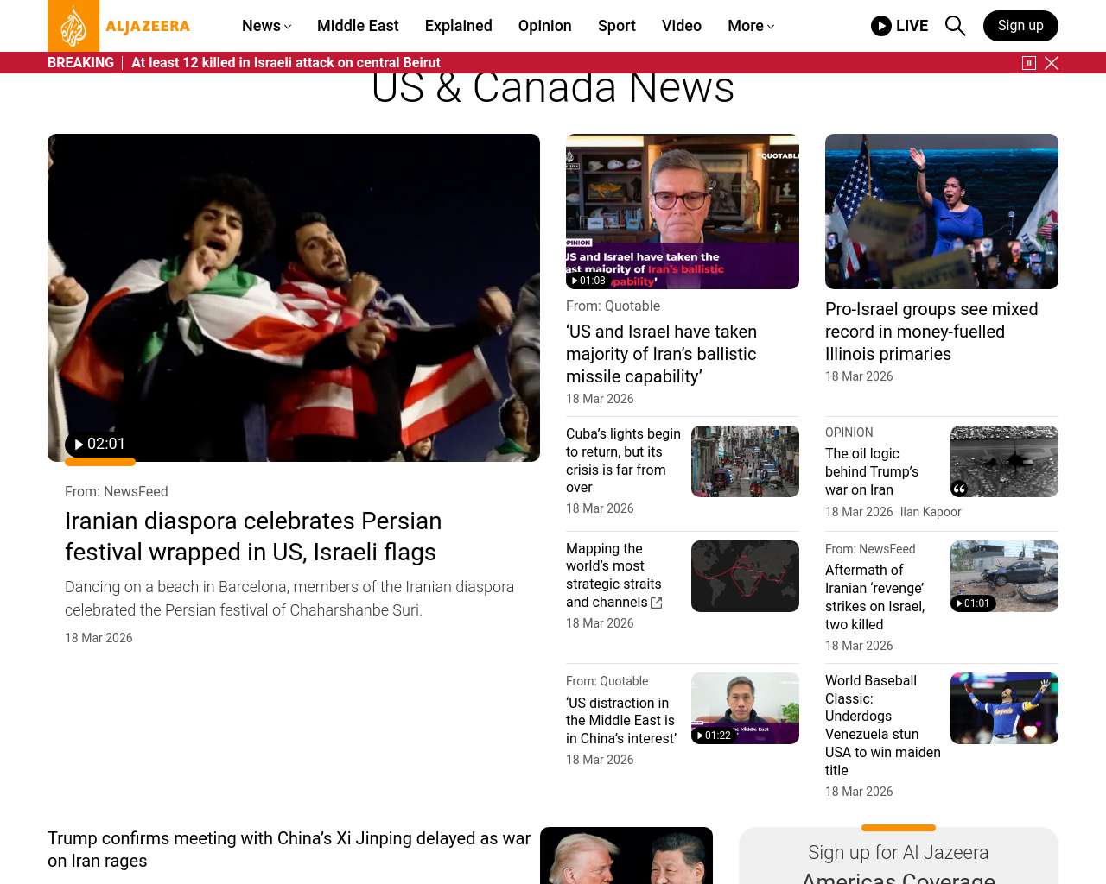Image resolution: width=1106 pixels, height=884 pixels.
Task: Close the breaking news banner
Action: tap(1052, 63)
